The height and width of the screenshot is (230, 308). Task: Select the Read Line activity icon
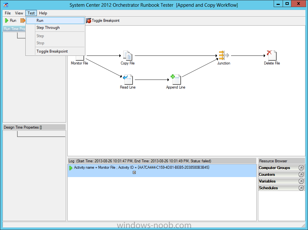tap(128, 79)
